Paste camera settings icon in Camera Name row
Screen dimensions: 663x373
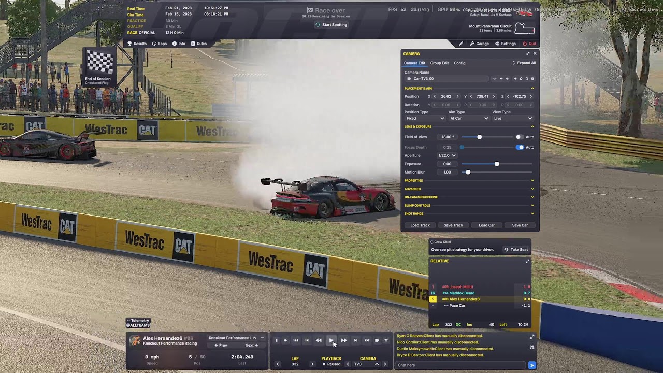(527, 79)
